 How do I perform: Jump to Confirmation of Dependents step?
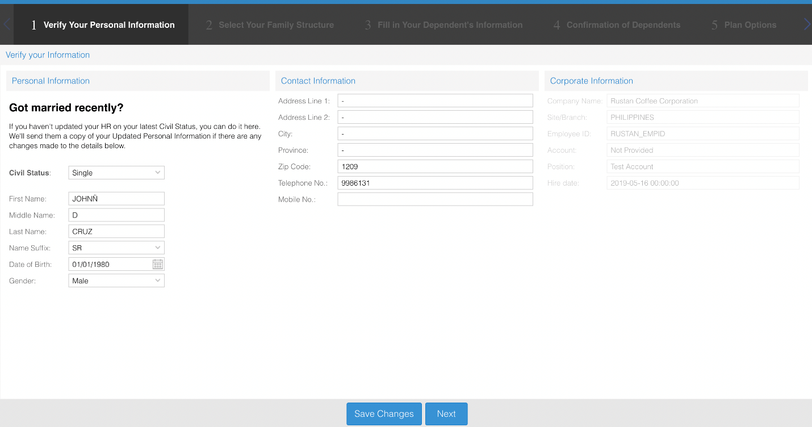click(617, 25)
